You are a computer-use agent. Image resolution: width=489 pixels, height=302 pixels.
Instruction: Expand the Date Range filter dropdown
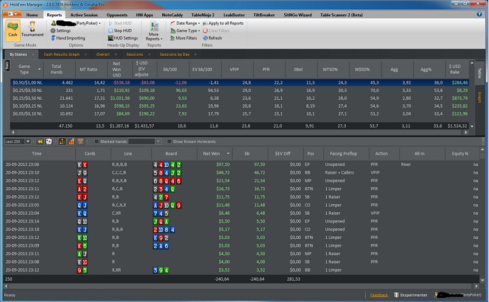click(x=199, y=24)
